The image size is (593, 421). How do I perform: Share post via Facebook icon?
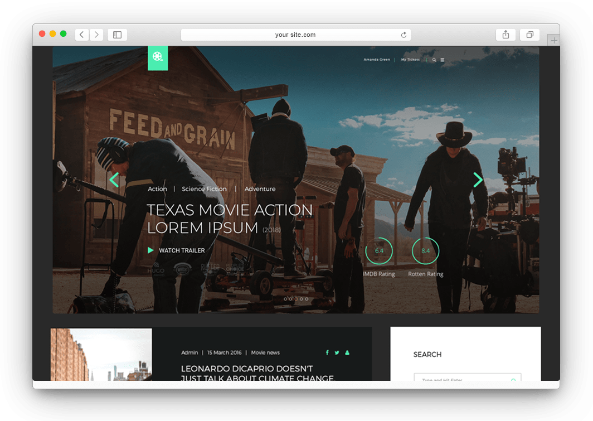327,352
